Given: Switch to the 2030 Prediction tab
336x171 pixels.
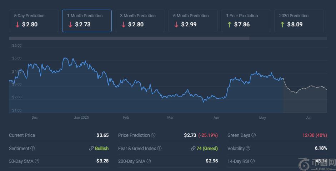Looking at the screenshot, I should click(299, 21).
